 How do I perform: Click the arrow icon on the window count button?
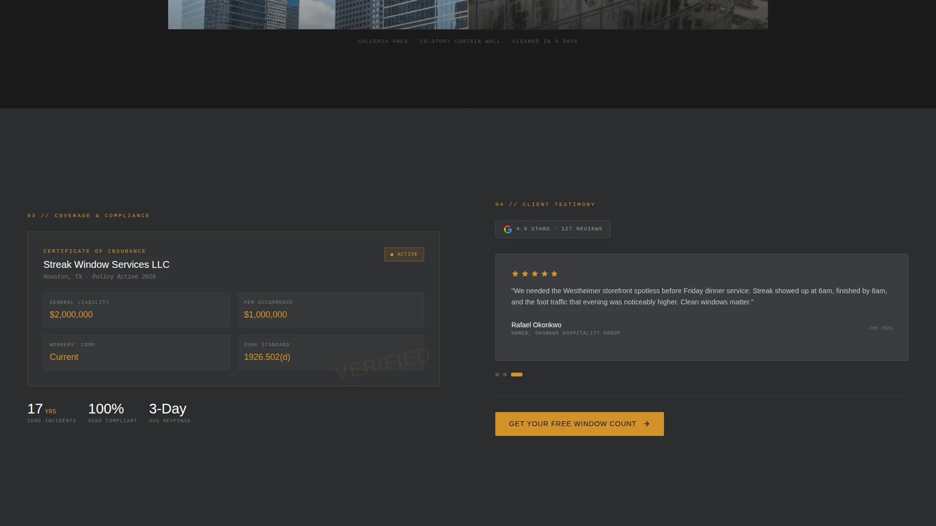pyautogui.click(x=646, y=424)
